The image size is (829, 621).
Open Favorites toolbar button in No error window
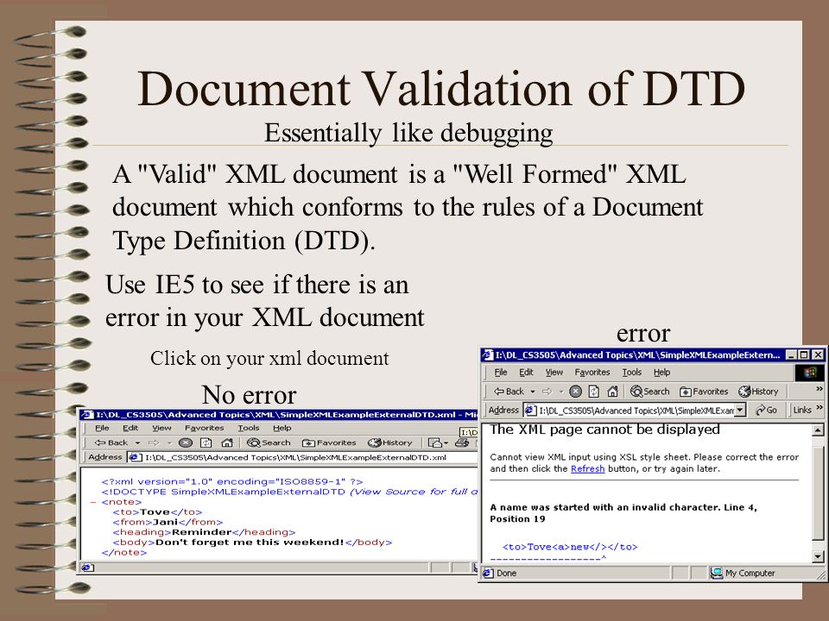click(x=329, y=442)
